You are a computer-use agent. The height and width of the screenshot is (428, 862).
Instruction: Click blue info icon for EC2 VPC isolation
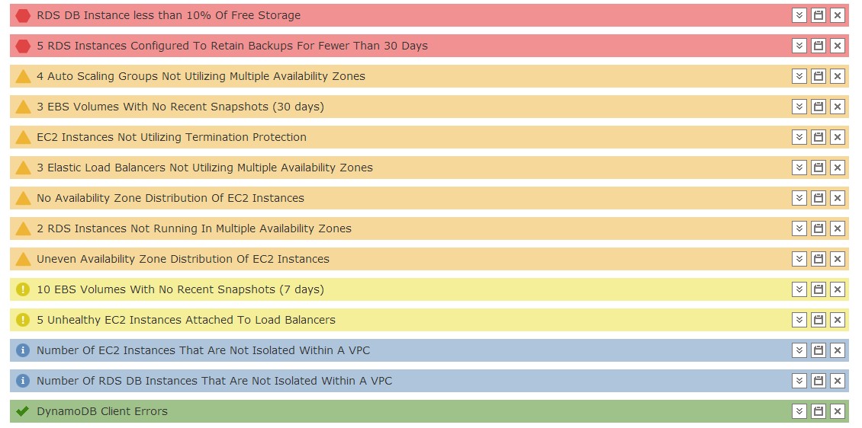coord(23,350)
